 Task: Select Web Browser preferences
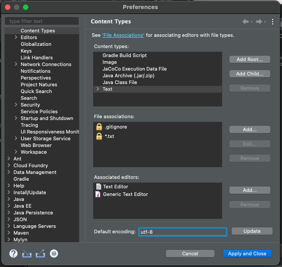point(36,145)
